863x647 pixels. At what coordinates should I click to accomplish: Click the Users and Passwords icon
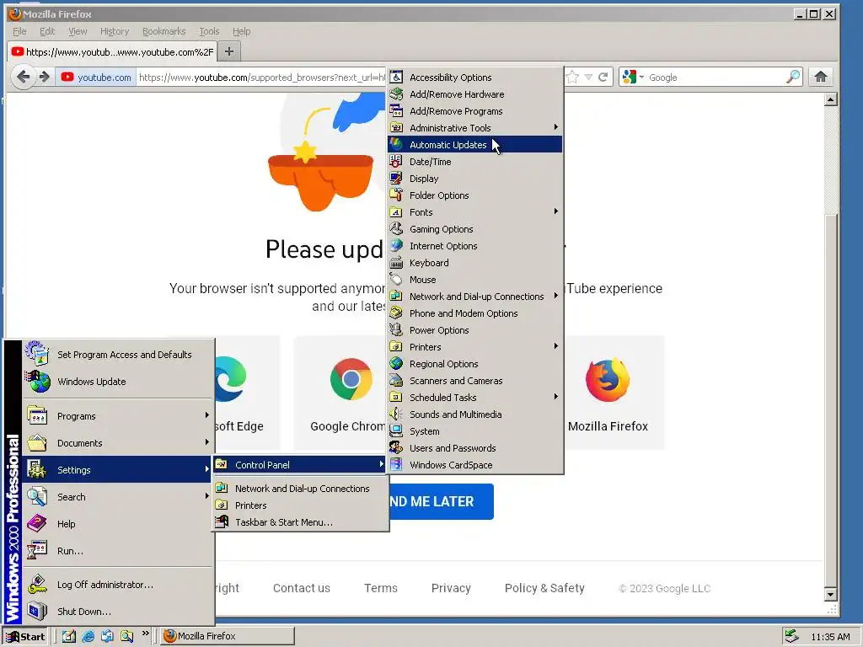(x=396, y=448)
